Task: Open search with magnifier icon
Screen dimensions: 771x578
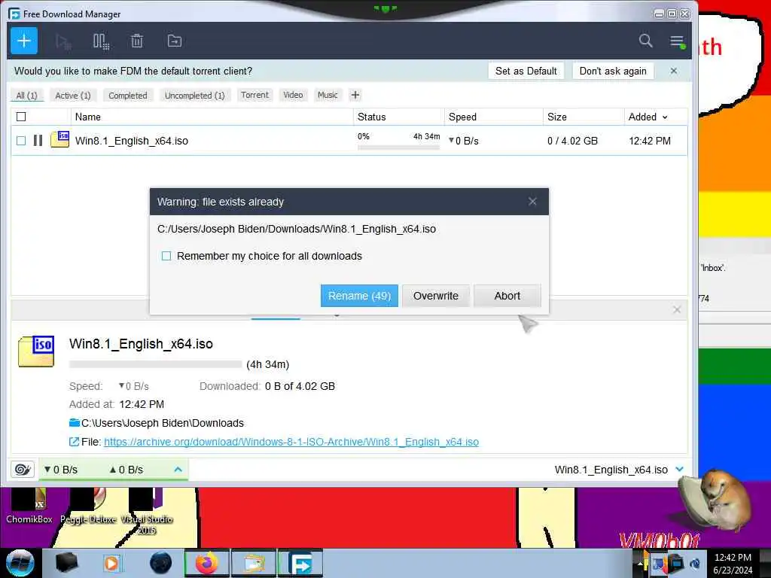Action: pyautogui.click(x=645, y=41)
